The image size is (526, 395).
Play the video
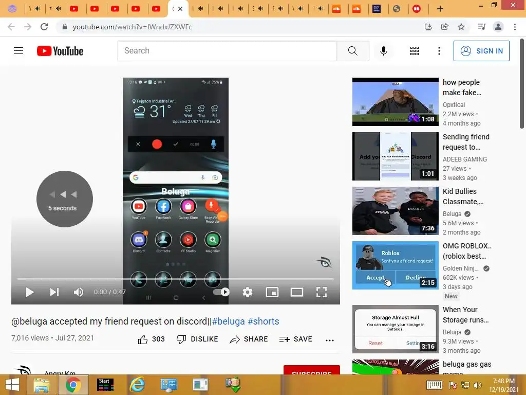pos(29,292)
